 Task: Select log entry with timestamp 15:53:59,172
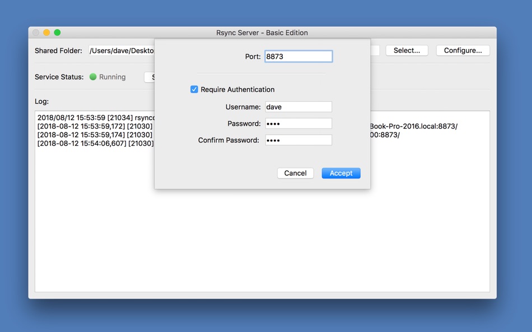(x=95, y=126)
